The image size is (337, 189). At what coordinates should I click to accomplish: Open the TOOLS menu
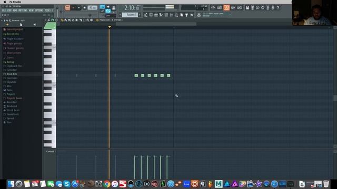click(47, 10)
